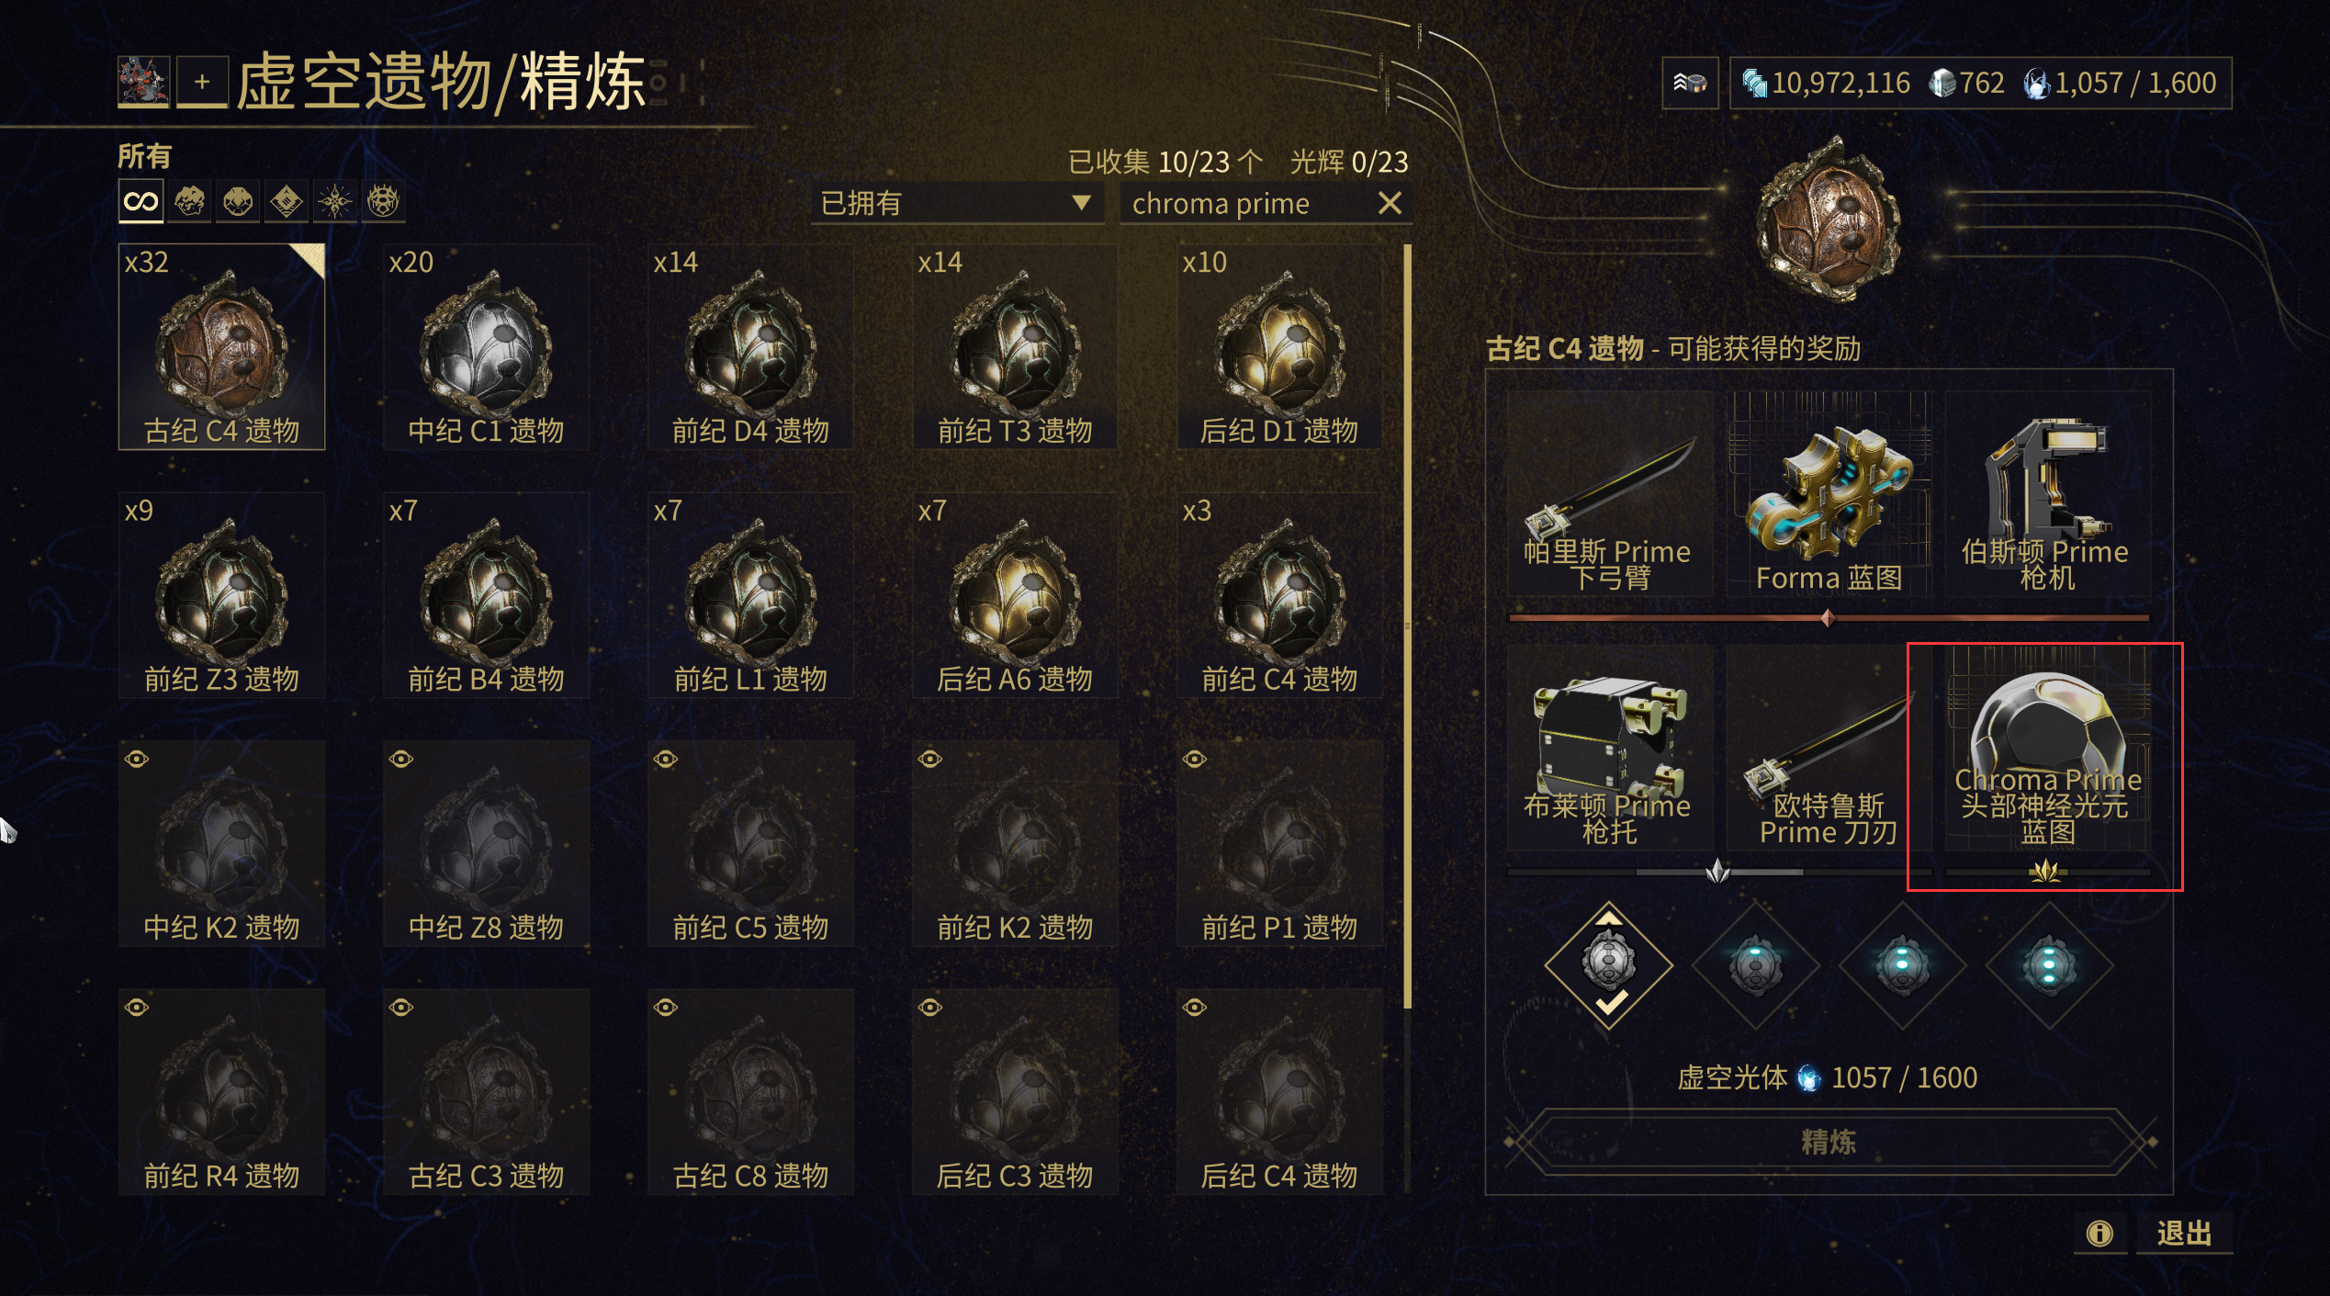The image size is (2330, 1296).
Task: Click the inventory icon beside credits
Action: coord(1691,84)
